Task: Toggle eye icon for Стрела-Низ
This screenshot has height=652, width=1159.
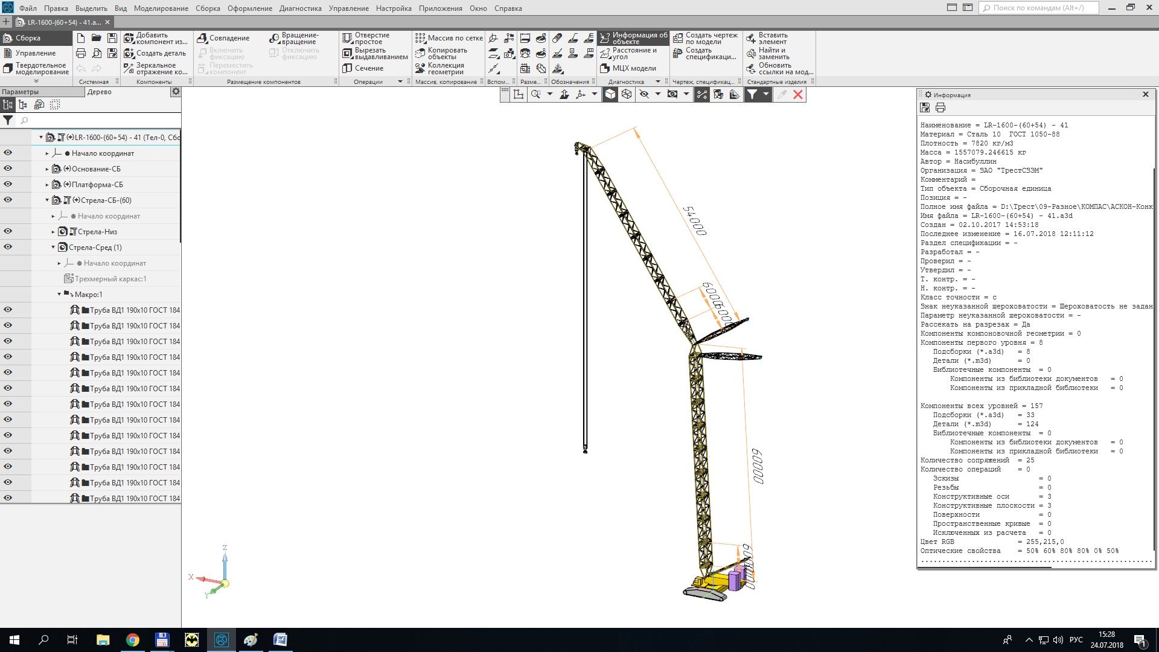Action: (8, 231)
